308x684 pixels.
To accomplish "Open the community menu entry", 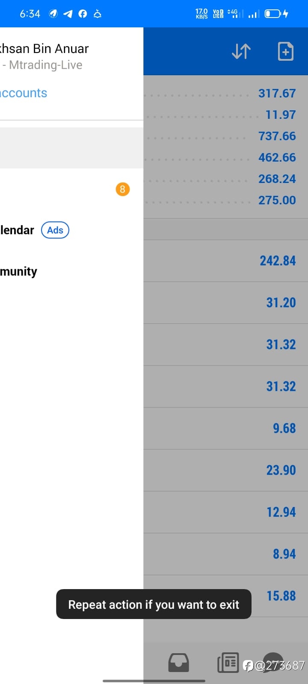I will click(18, 271).
